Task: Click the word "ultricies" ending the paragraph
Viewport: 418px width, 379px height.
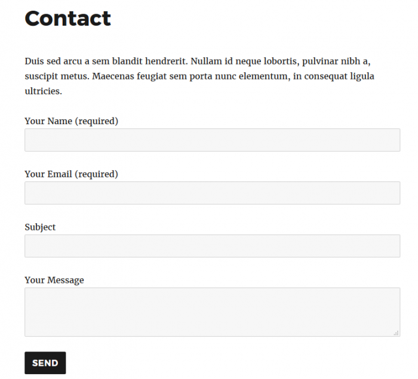Action: pos(42,91)
